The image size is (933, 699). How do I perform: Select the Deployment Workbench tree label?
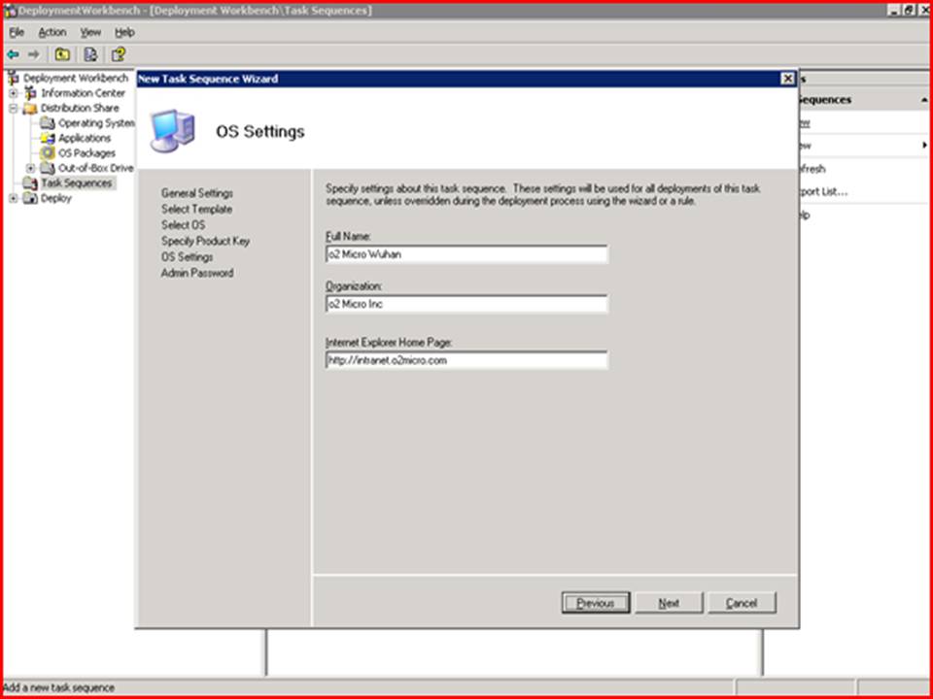coord(76,78)
